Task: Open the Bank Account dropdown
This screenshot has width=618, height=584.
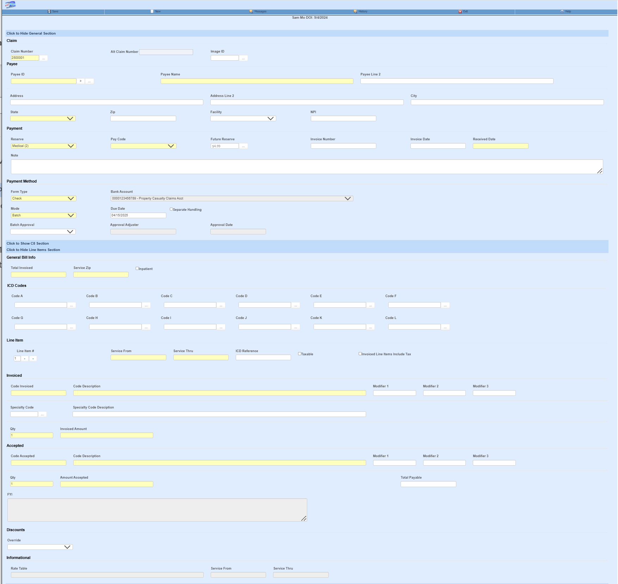Action: coord(231,198)
